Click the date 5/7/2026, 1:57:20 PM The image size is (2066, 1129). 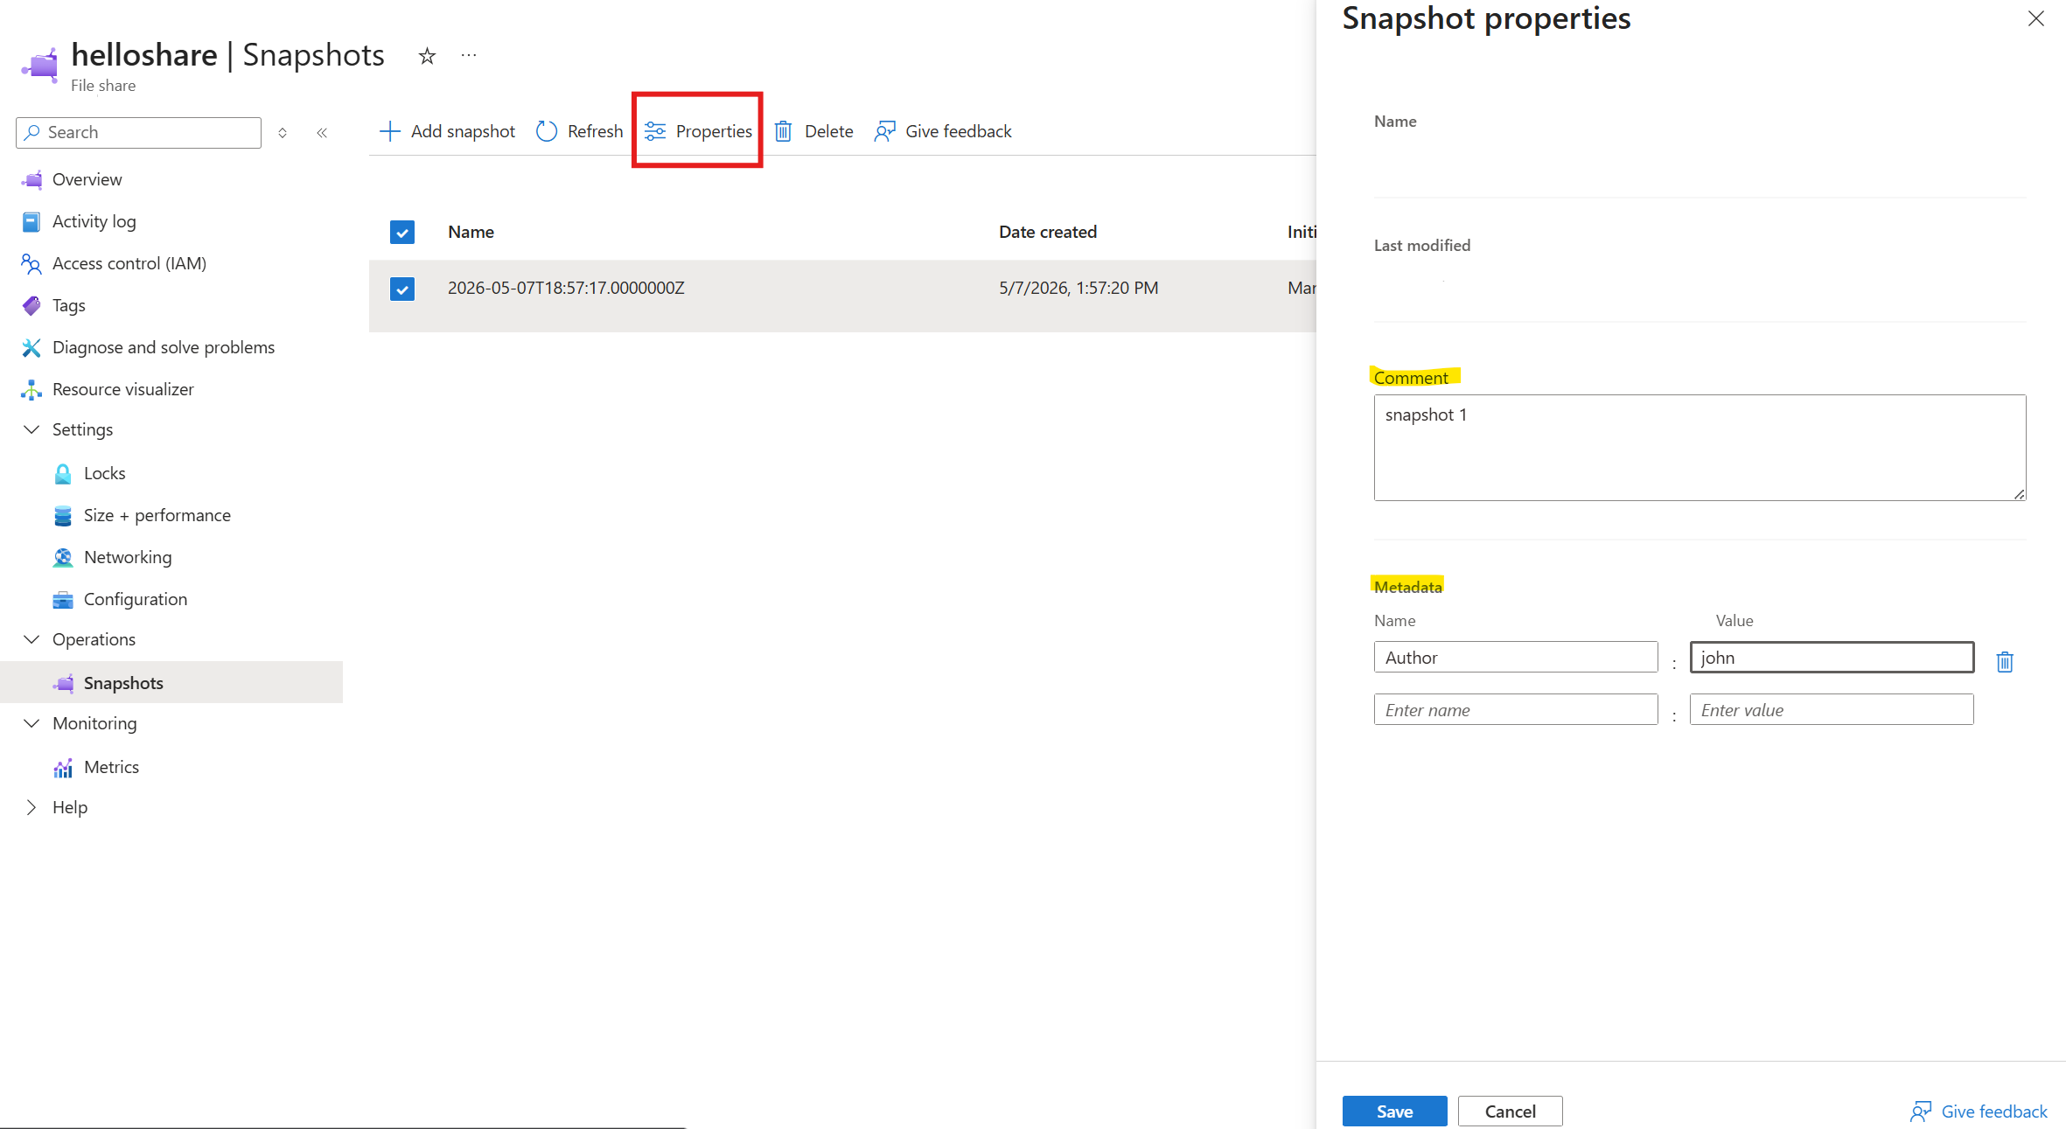tap(1078, 288)
